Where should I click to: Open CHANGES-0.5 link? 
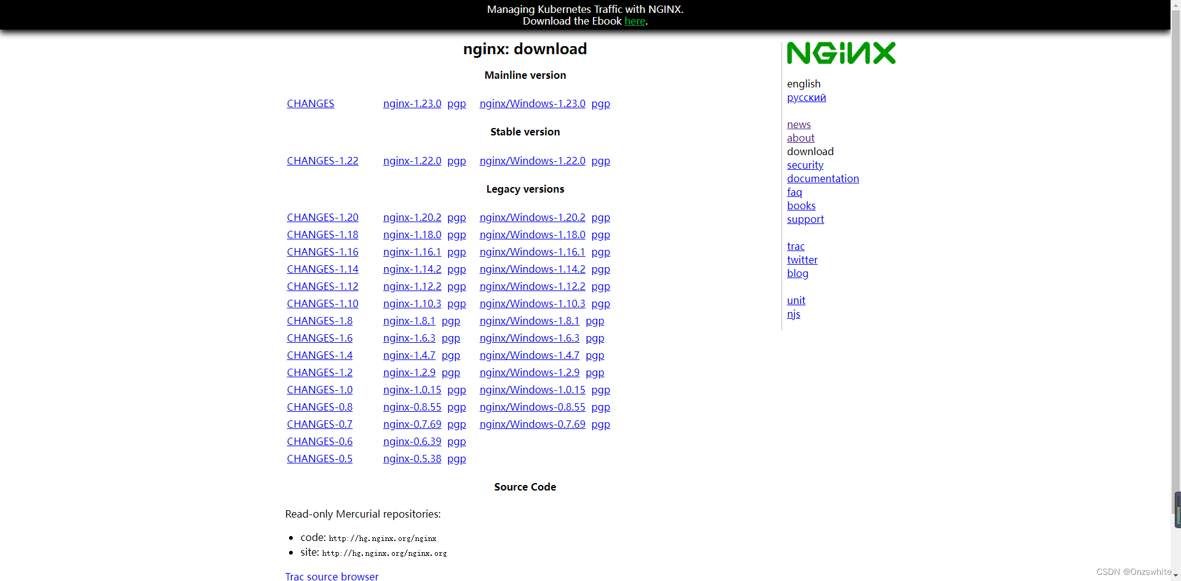[x=320, y=459]
